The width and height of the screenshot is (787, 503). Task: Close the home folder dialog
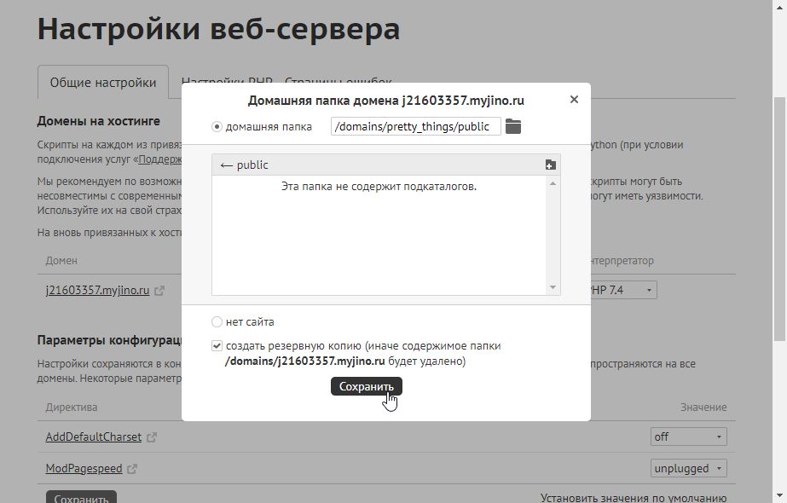(574, 100)
